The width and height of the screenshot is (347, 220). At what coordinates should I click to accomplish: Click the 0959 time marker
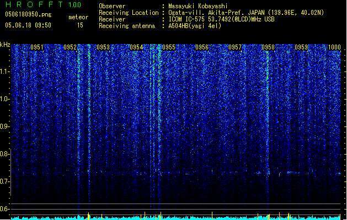point(301,47)
